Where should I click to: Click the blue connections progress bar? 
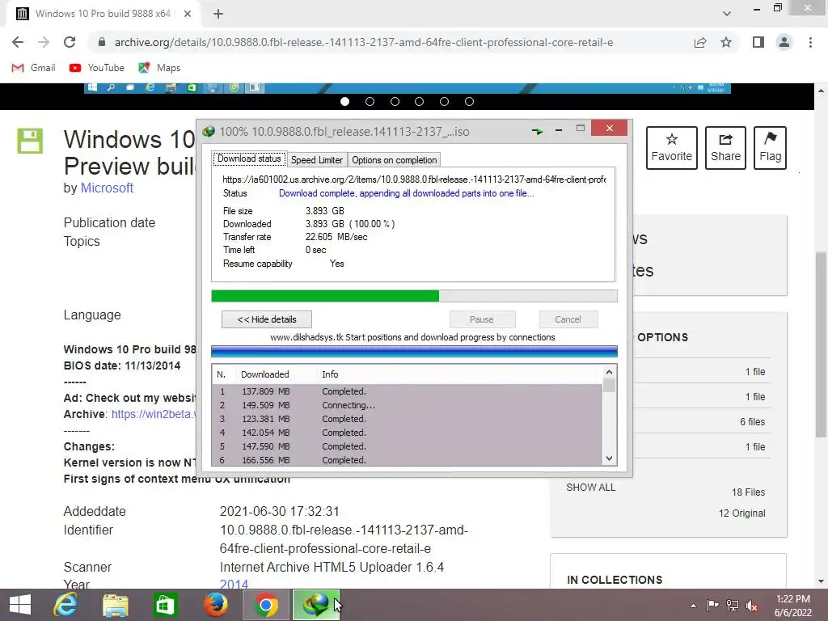tap(414, 352)
